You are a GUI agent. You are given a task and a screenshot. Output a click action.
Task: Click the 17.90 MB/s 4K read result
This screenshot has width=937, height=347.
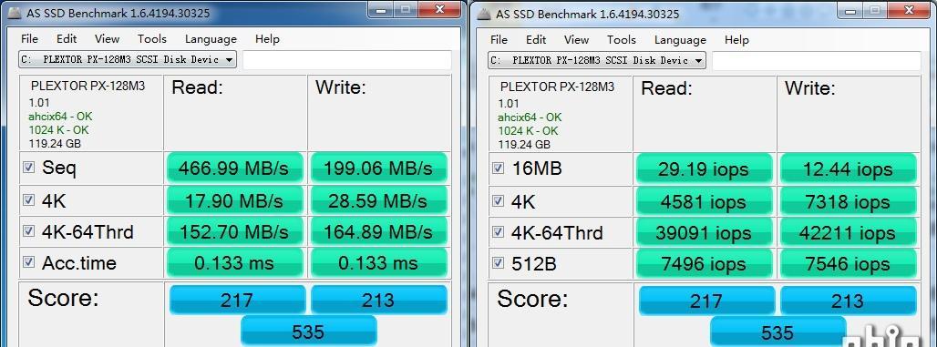point(236,200)
